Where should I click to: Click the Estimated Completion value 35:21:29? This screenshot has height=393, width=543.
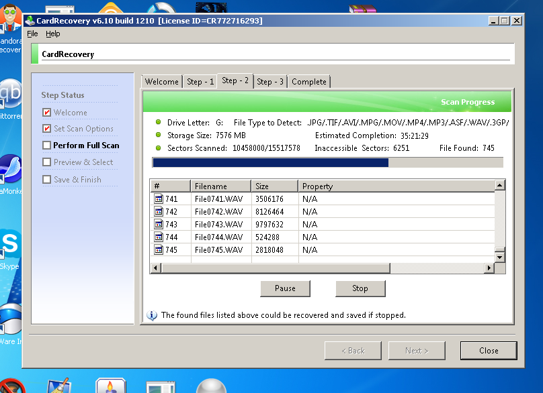click(x=415, y=136)
